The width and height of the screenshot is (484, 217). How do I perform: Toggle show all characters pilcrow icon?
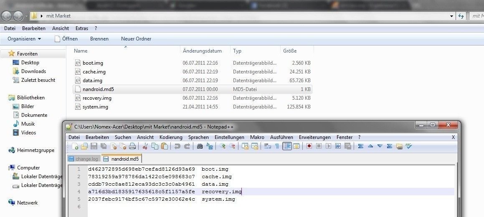click(277, 146)
